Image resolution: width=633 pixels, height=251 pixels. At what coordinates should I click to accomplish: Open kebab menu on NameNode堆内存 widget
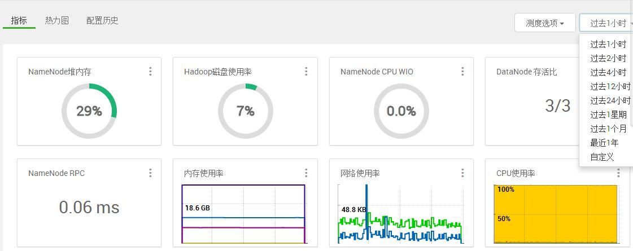pyautogui.click(x=150, y=72)
